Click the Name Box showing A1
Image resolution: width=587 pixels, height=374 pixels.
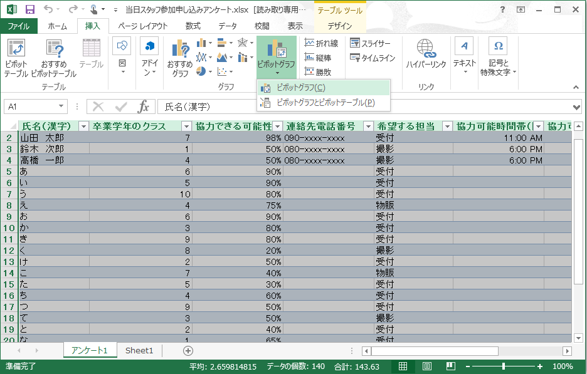point(31,106)
